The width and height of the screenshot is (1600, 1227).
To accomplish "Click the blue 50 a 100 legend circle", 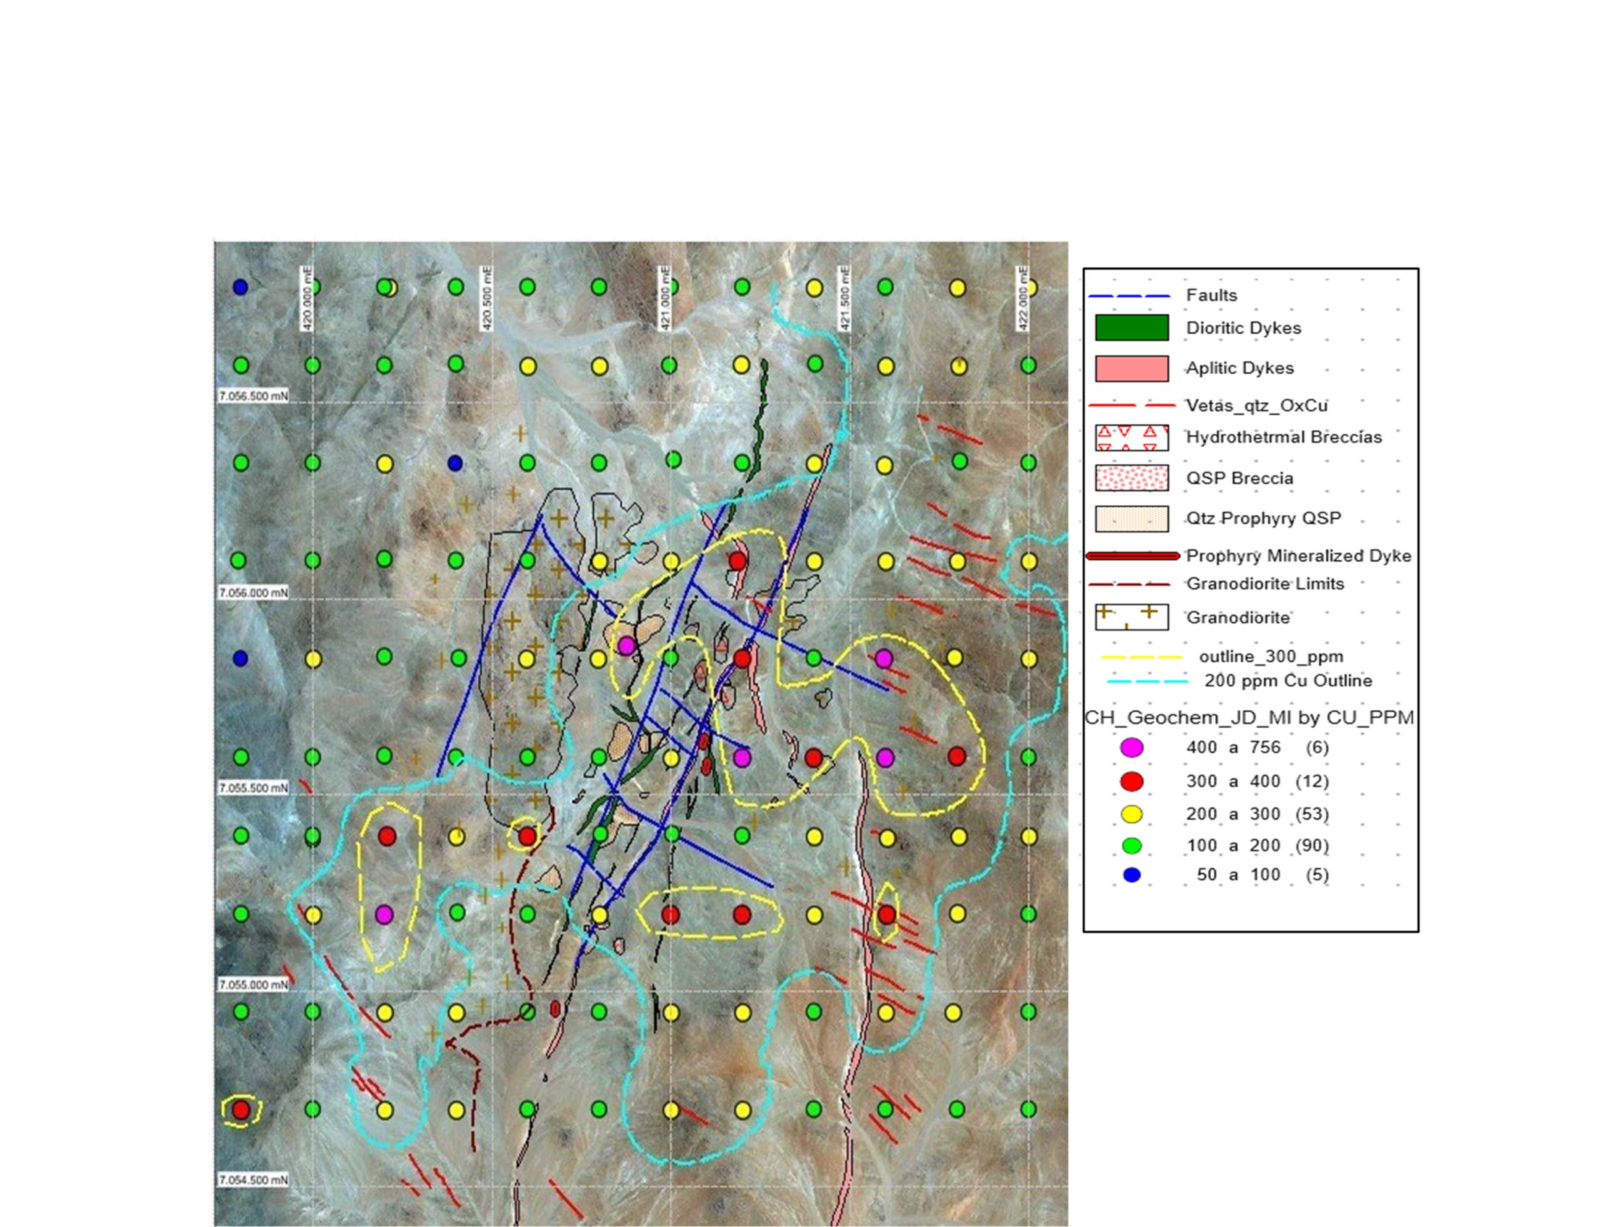I will click(x=1132, y=874).
